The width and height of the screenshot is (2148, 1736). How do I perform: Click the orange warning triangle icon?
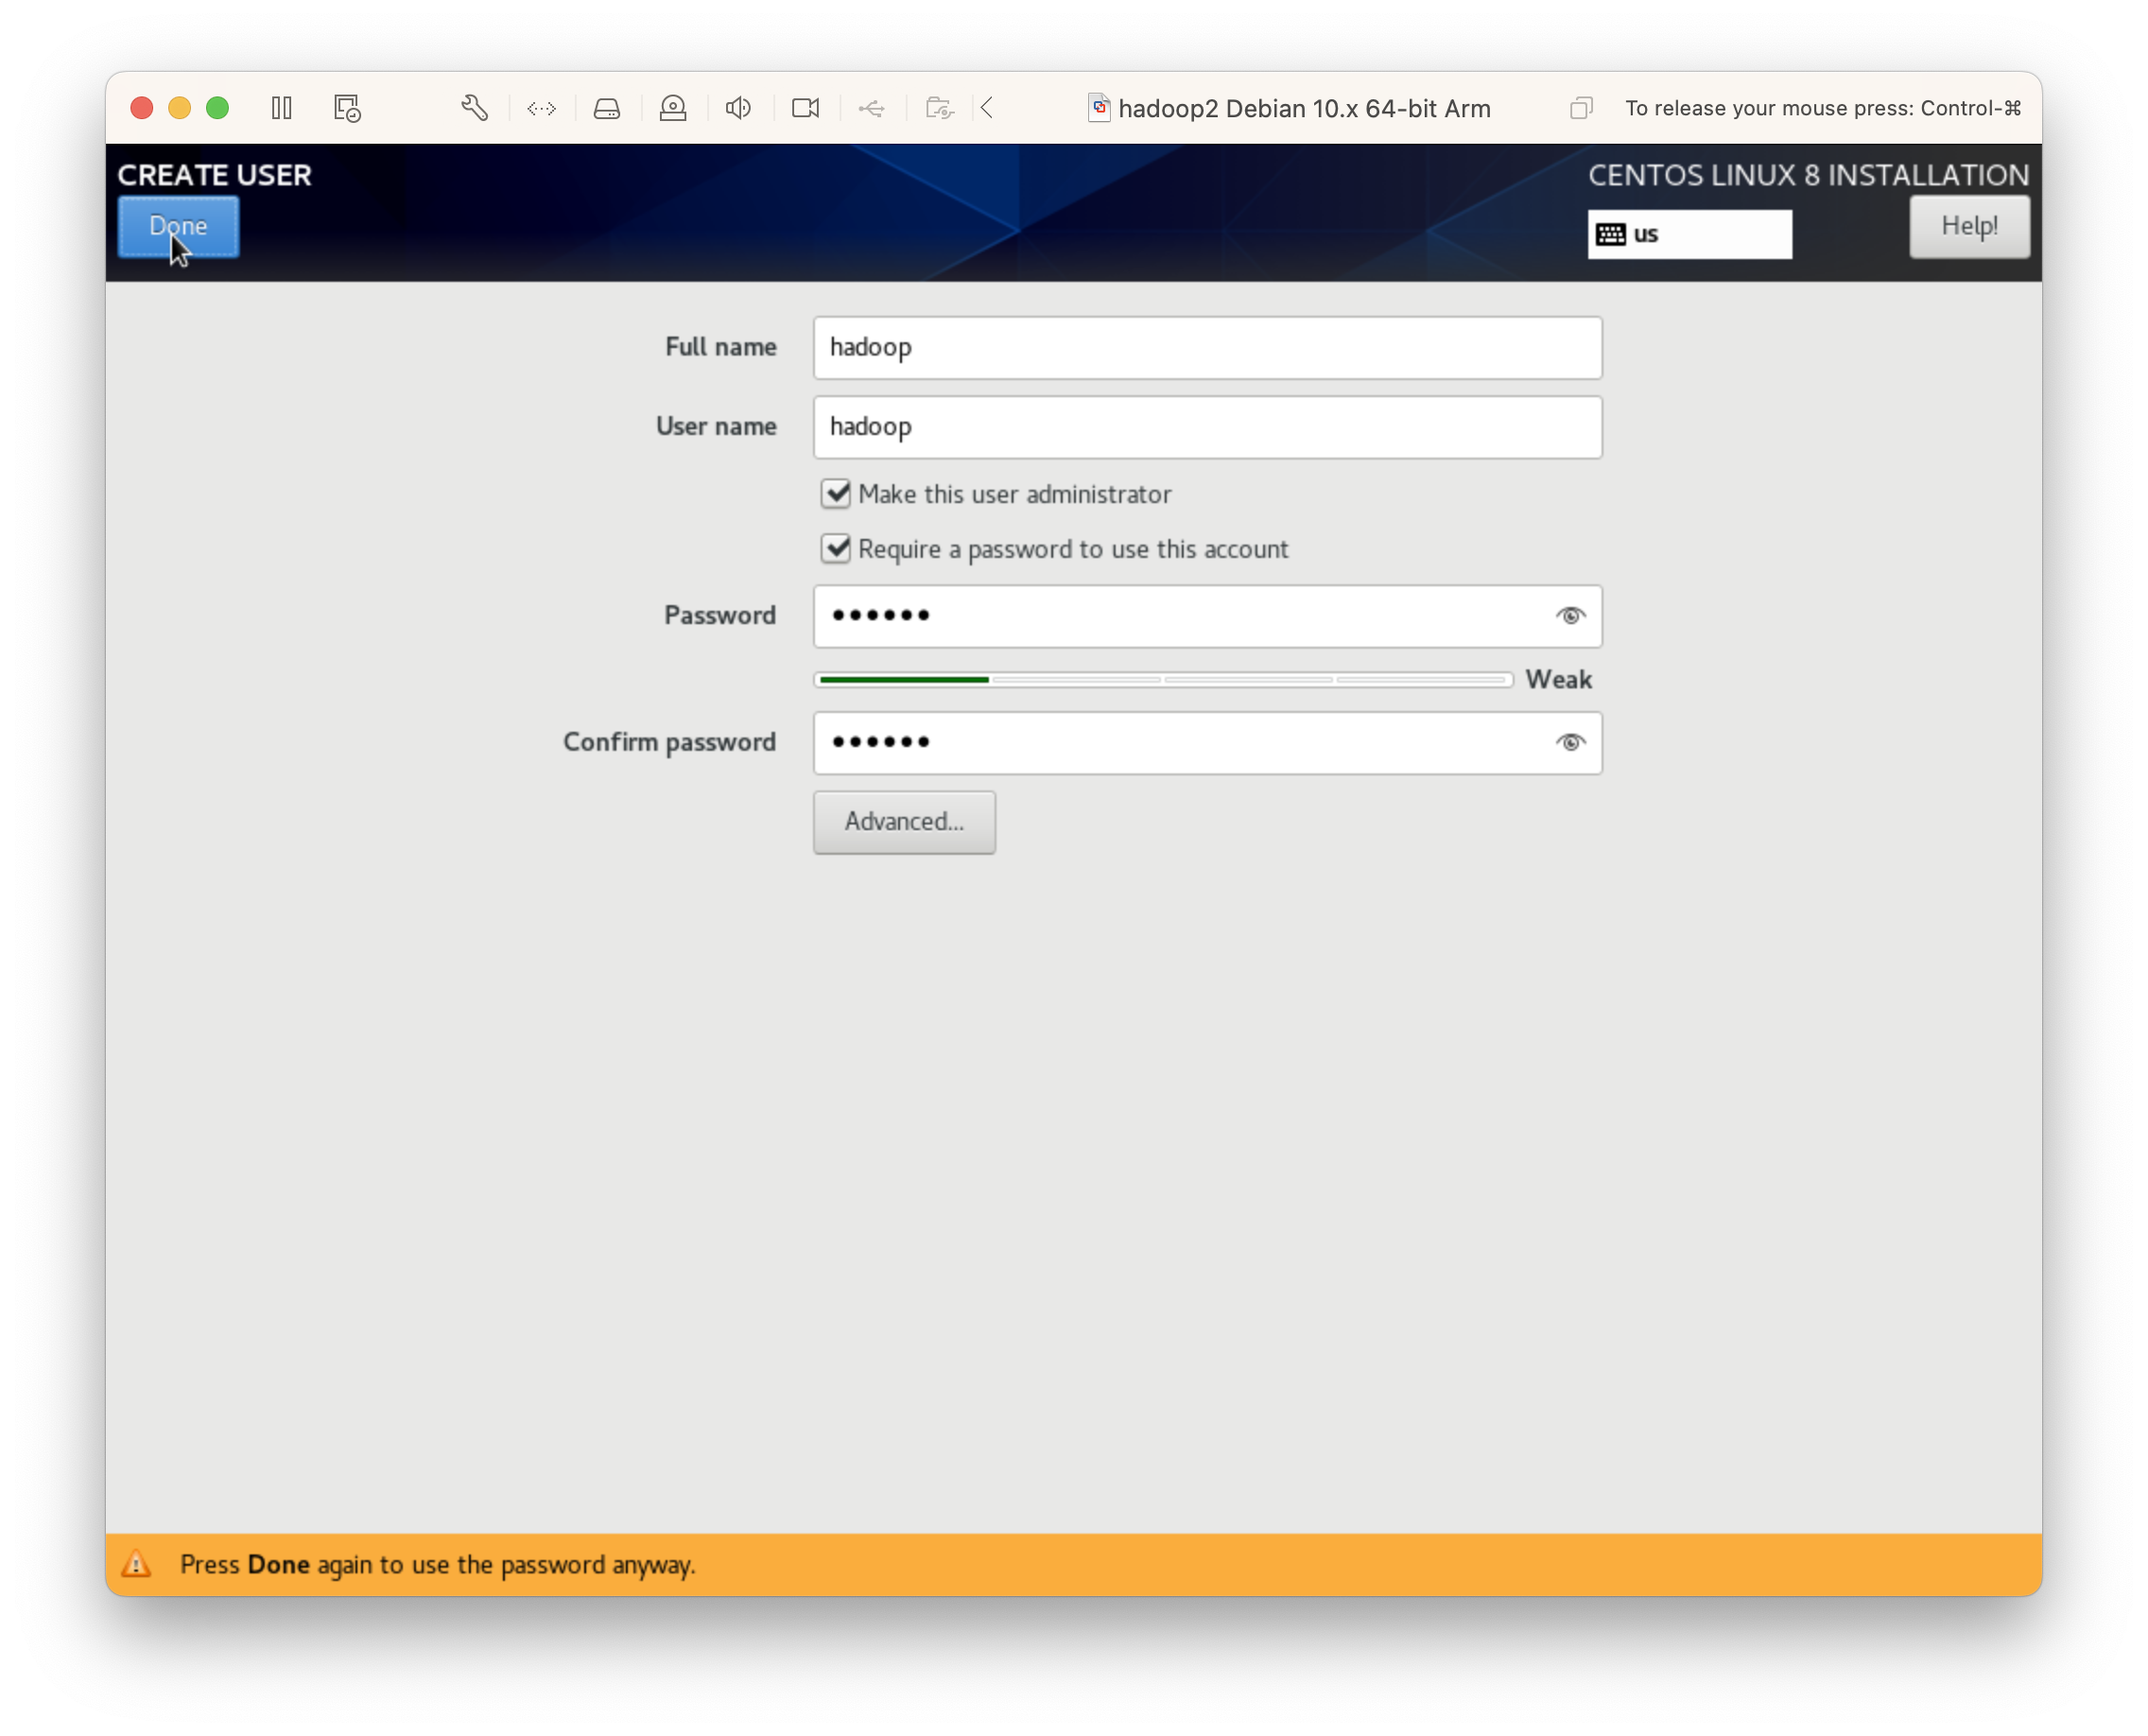point(136,1564)
